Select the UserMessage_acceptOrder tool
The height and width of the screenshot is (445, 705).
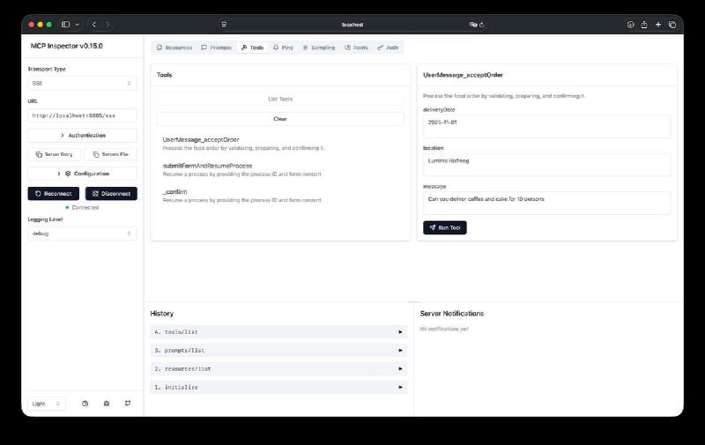pyautogui.click(x=280, y=144)
